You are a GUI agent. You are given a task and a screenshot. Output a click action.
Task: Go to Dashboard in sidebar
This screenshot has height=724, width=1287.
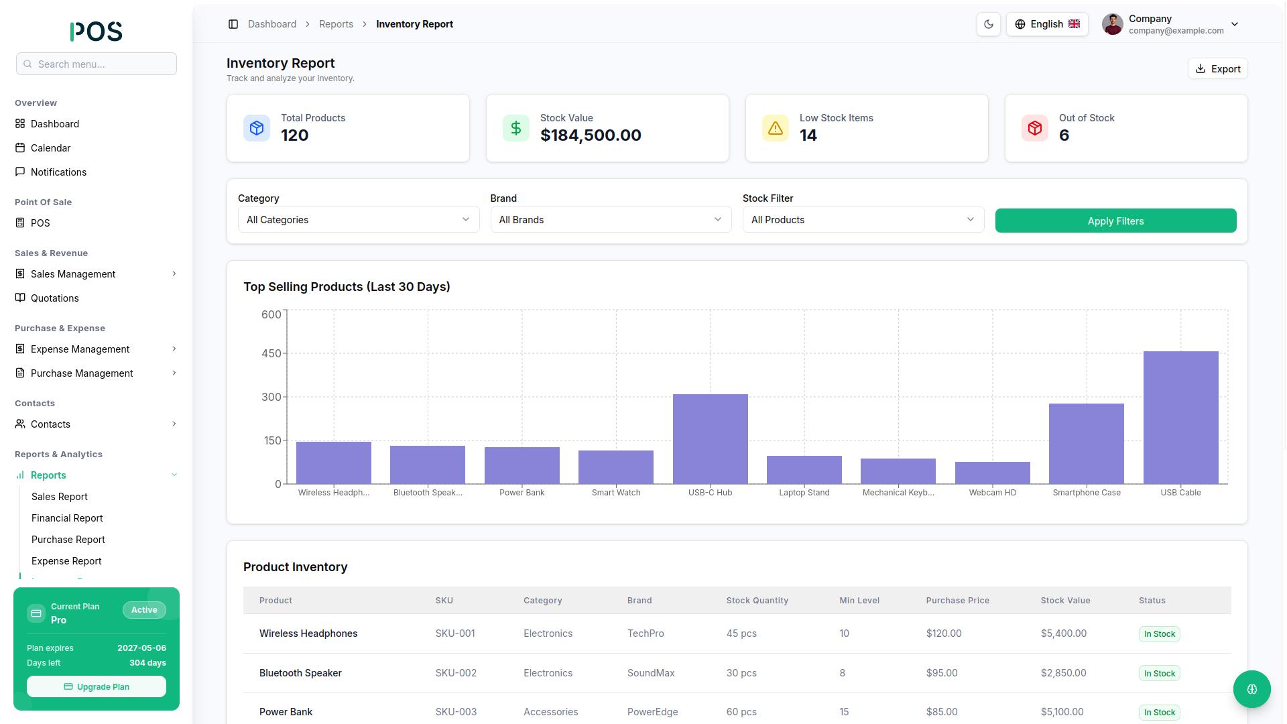pos(55,124)
